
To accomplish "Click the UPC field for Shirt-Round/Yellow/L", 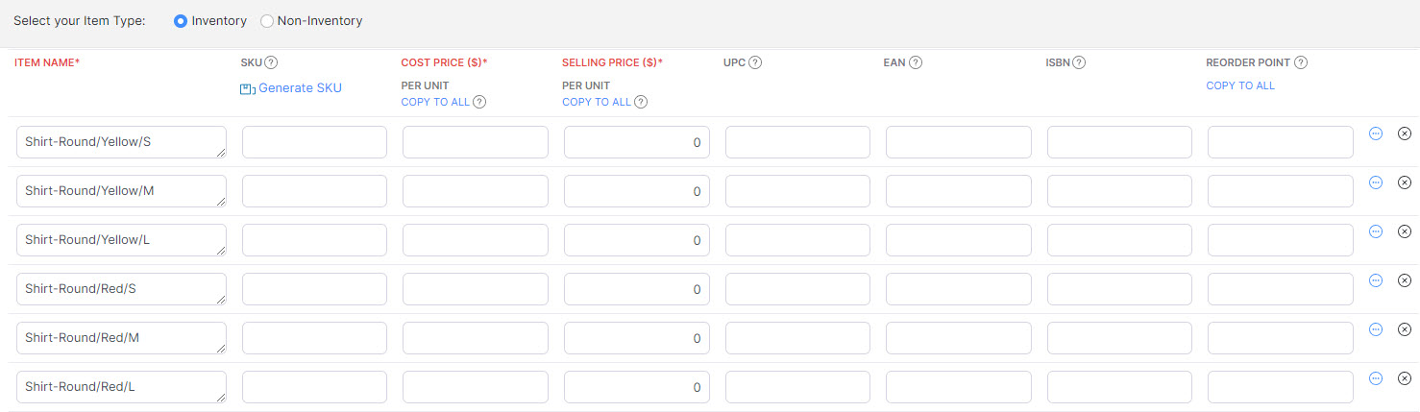I will point(797,240).
